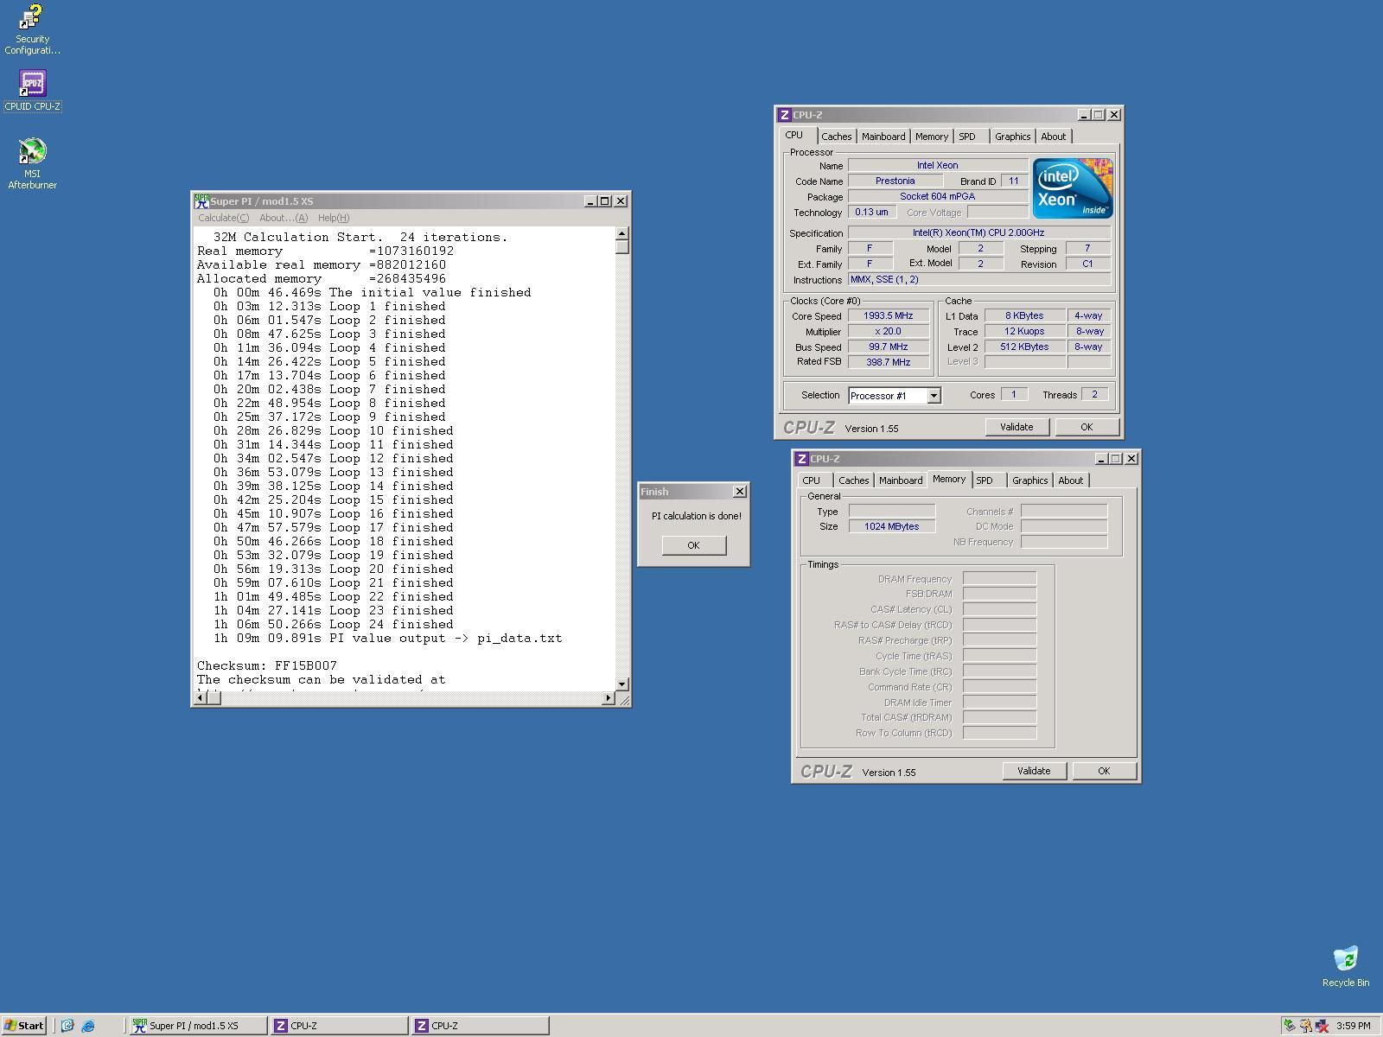Click the Loop 24 finished line
The height and width of the screenshot is (1037, 1383).
click(x=334, y=624)
